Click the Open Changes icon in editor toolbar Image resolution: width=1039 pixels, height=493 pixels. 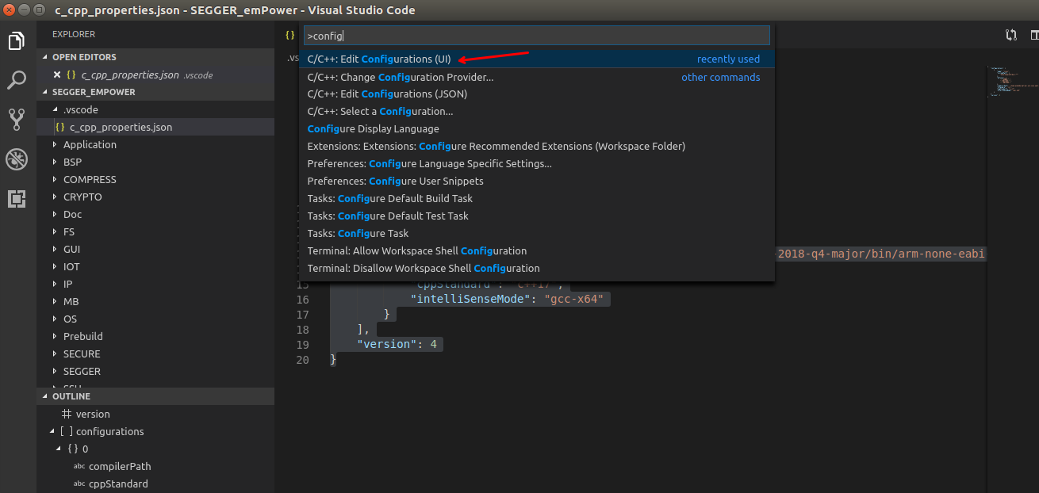pos(1011,35)
